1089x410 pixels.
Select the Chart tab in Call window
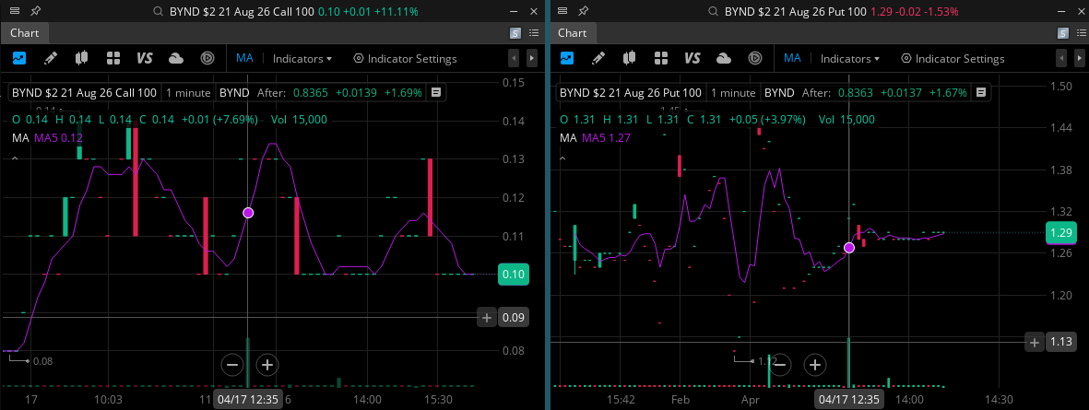[24, 32]
